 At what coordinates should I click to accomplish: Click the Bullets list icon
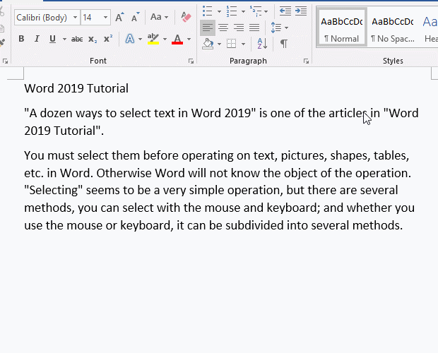pos(208,11)
